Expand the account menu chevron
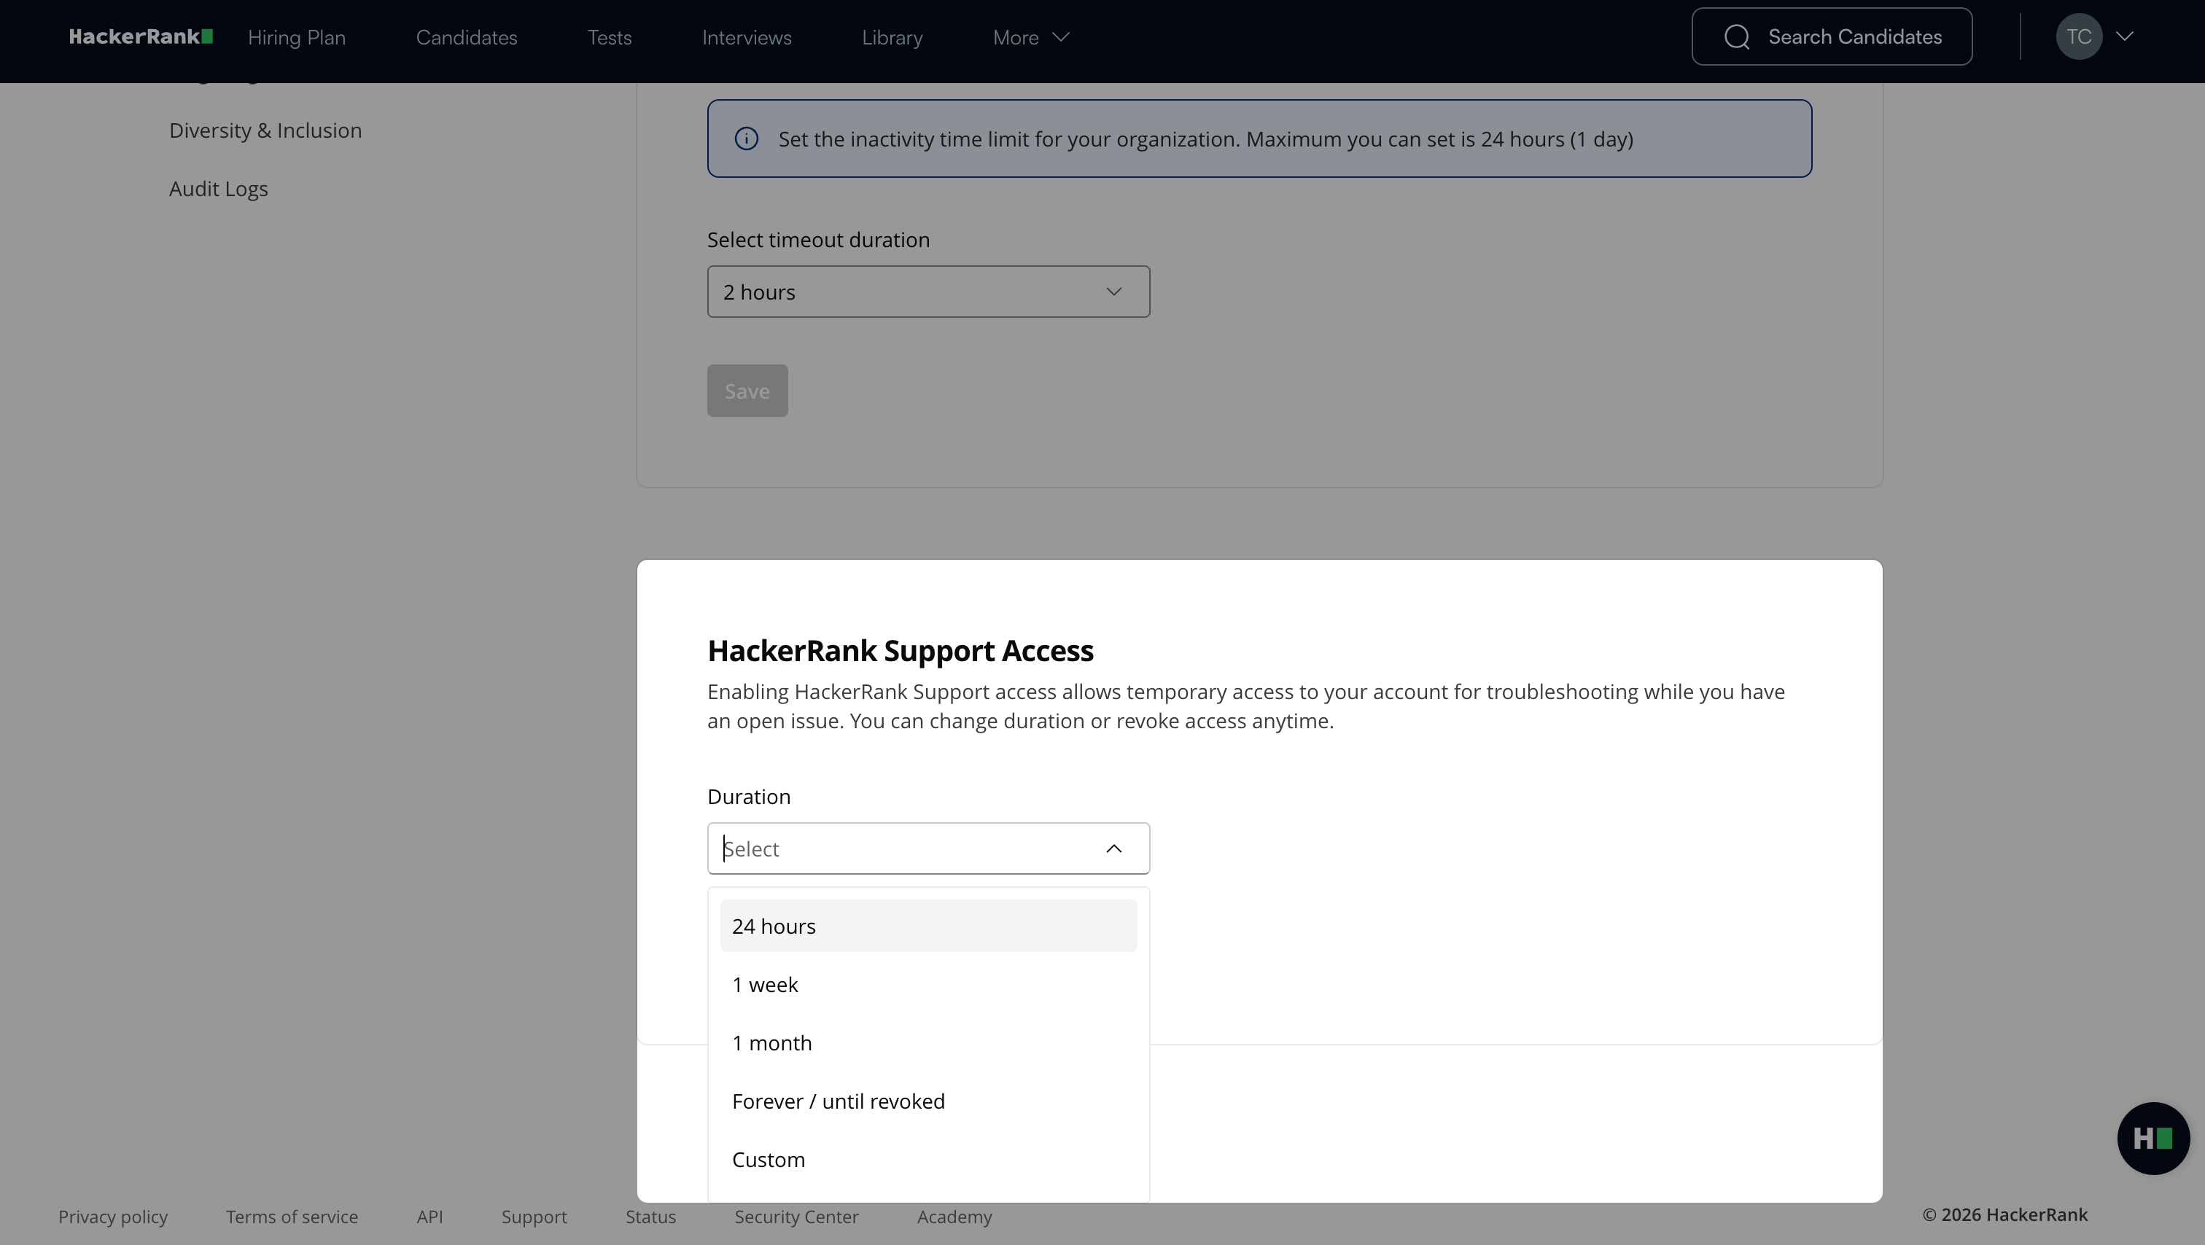This screenshot has width=2205, height=1245. 2125,36
